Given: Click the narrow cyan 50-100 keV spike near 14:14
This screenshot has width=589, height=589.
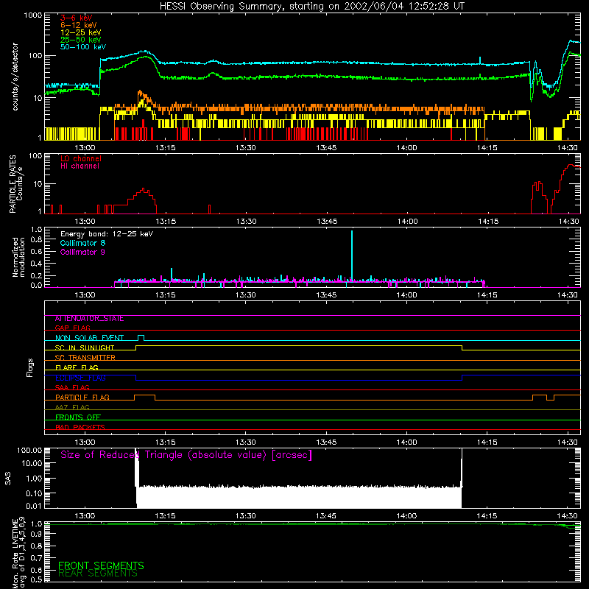Looking at the screenshot, I should click(480, 60).
